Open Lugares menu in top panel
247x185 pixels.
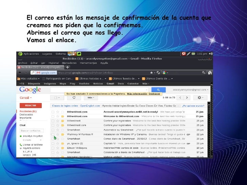click(x=47, y=54)
